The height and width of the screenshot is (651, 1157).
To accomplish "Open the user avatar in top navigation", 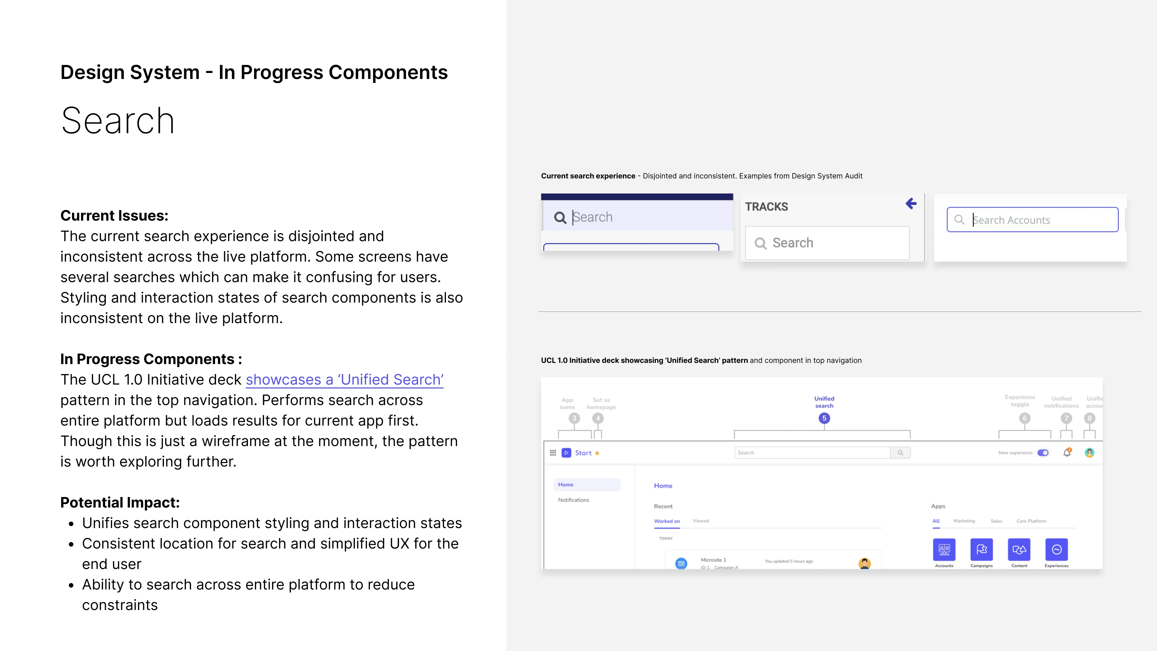I will [x=1089, y=453].
